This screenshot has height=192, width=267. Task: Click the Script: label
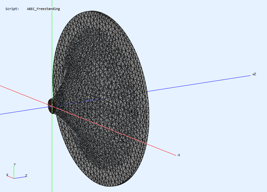point(12,9)
